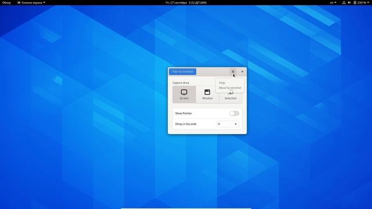Enable the Show Pointer switch
The width and height of the screenshot is (372, 209).
234,113
